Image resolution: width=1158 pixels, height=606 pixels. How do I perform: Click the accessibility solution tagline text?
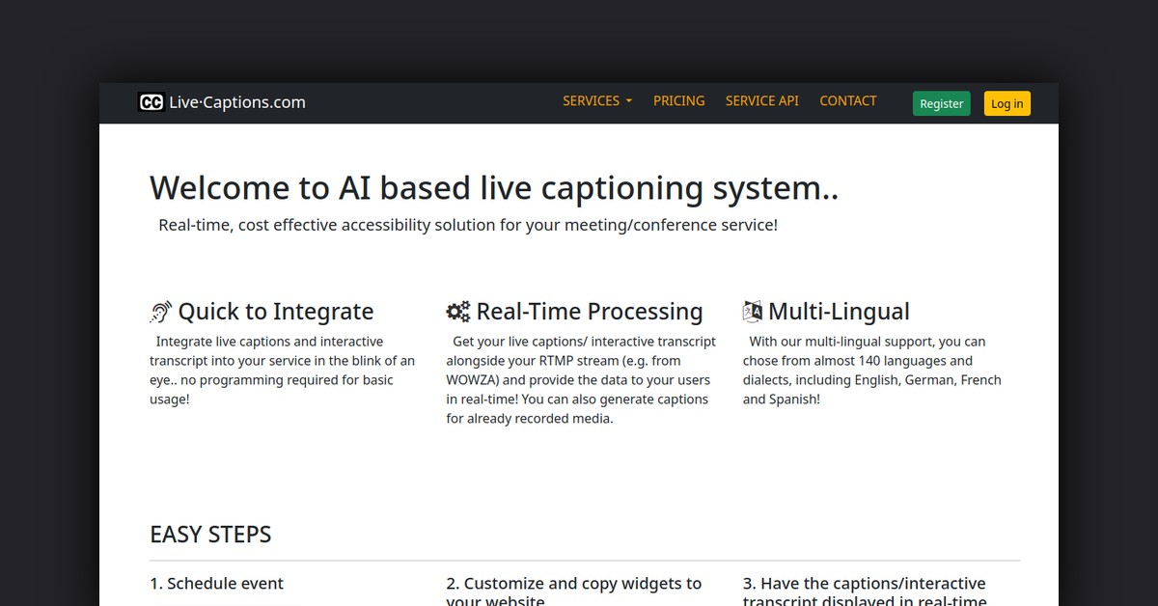pyautogui.click(x=469, y=224)
